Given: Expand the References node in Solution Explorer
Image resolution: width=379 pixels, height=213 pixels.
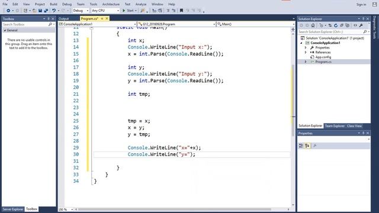Looking at the screenshot, I should click(x=306, y=53).
